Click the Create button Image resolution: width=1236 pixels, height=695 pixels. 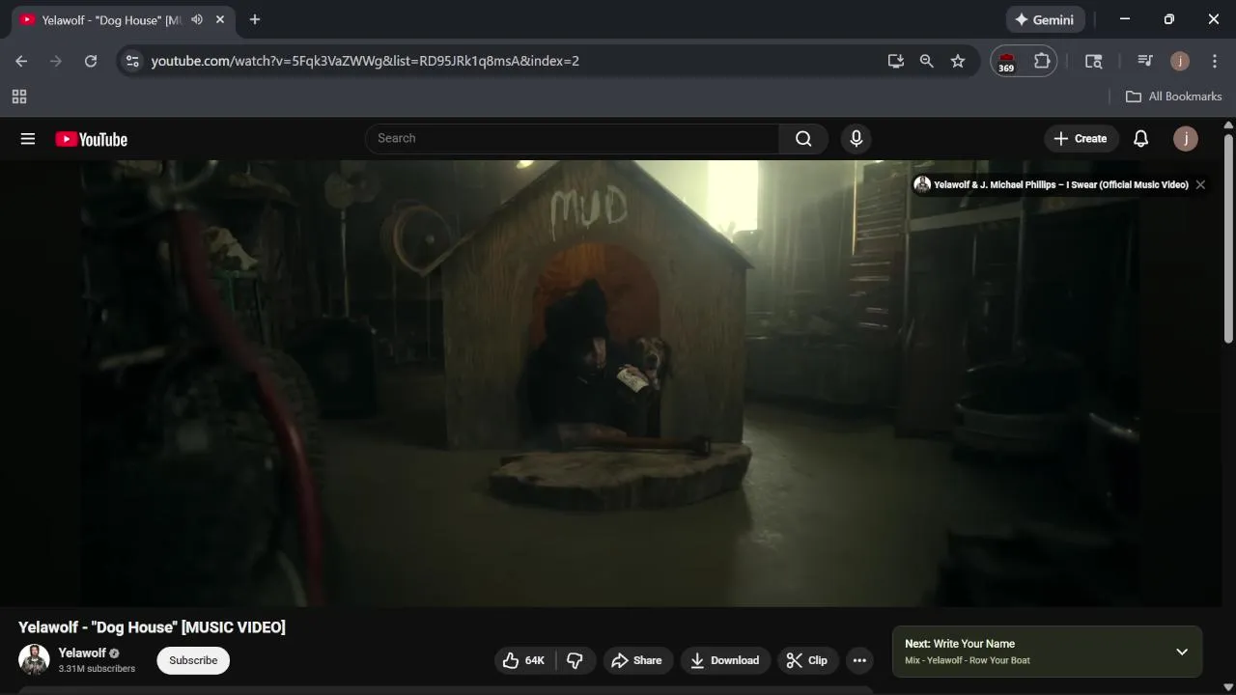(x=1081, y=139)
